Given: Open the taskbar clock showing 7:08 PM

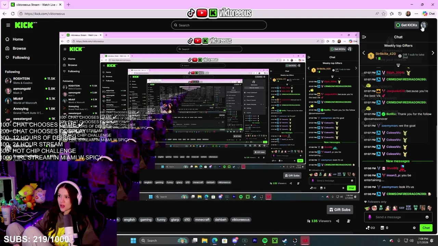Looking at the screenshot, I should coord(422,241).
